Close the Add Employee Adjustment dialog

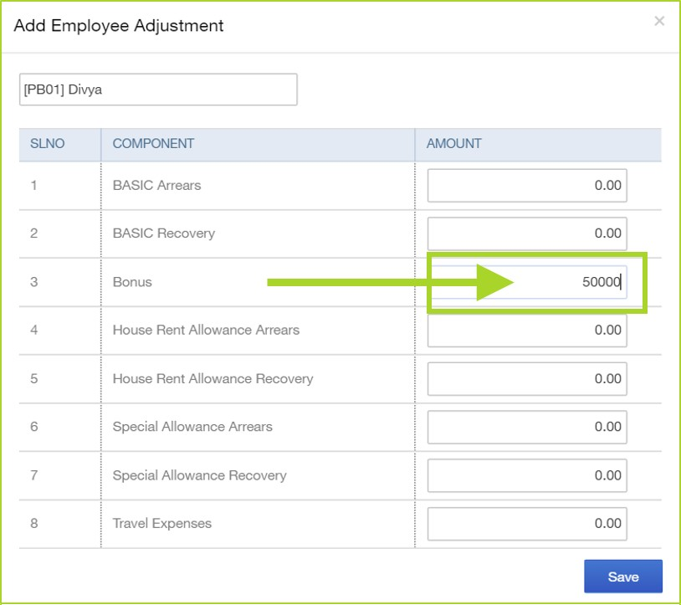(x=659, y=21)
